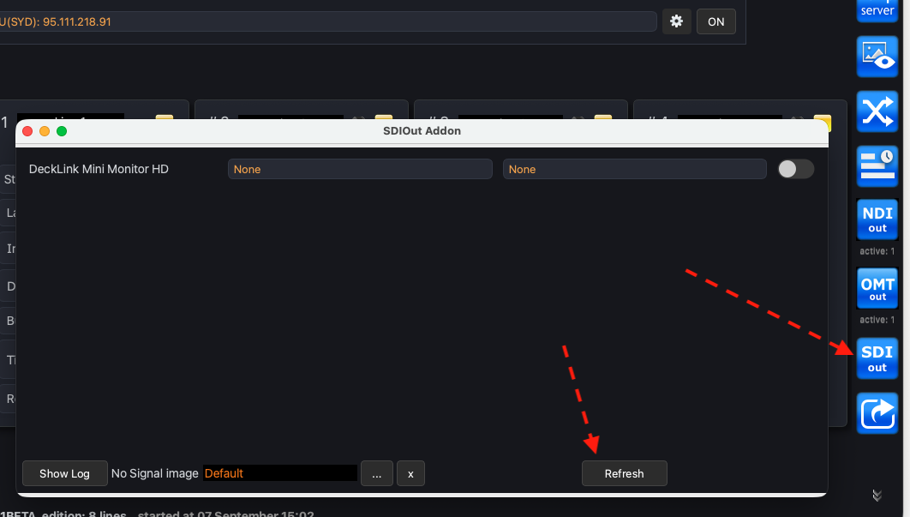The height and width of the screenshot is (517, 910).
Task: Open the SDI out addon
Action: tap(877, 358)
